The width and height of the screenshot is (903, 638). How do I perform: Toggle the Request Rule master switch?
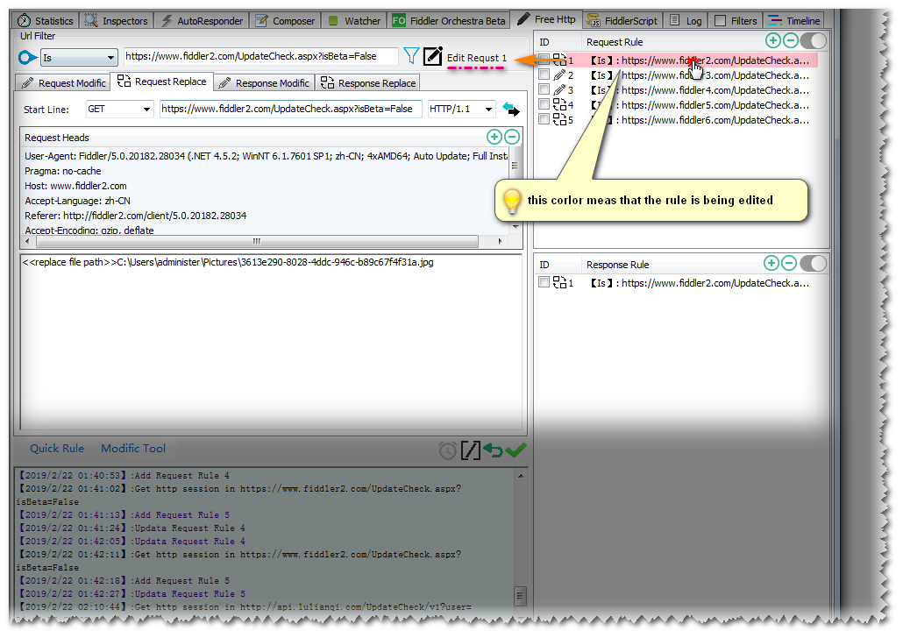814,40
